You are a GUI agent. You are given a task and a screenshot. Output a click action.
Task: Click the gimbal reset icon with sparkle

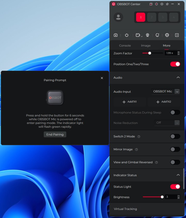point(157,35)
